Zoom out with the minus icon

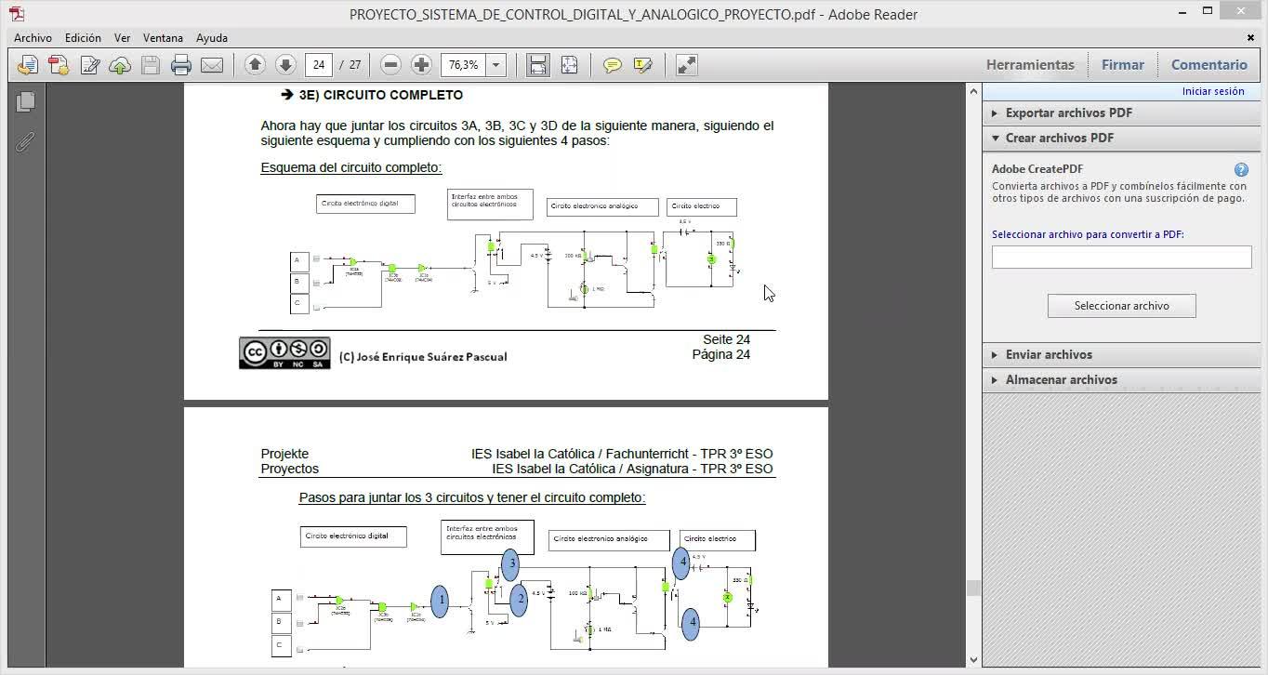point(391,65)
